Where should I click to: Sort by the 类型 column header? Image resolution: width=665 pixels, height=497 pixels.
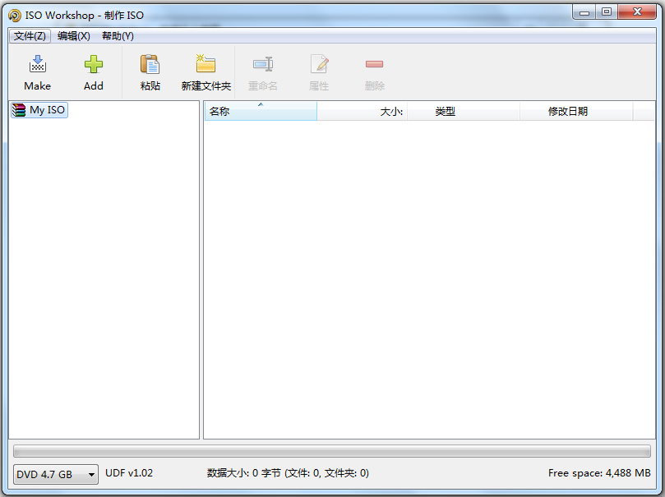[x=464, y=112]
